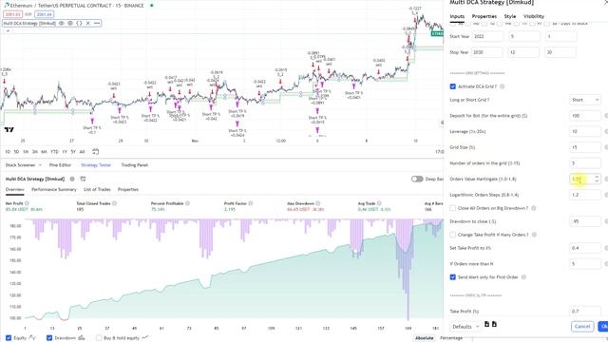Click Send Alert only for First Order info icon
The width and height of the screenshot is (608, 342).
pyautogui.click(x=523, y=277)
